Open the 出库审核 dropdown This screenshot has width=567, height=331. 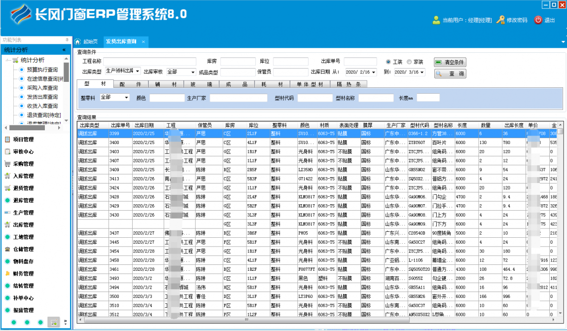tap(193, 72)
